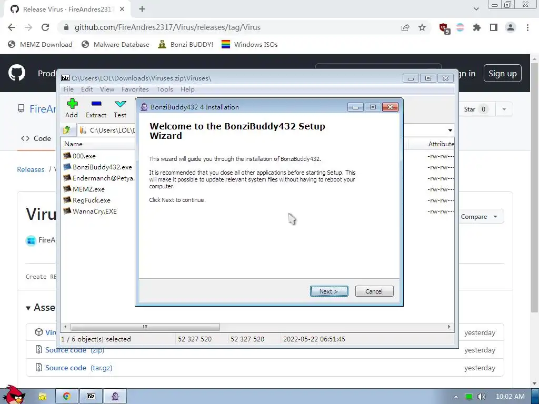Cancel the BonziBuddy432 installation
The height and width of the screenshot is (404, 539).
pos(374,291)
